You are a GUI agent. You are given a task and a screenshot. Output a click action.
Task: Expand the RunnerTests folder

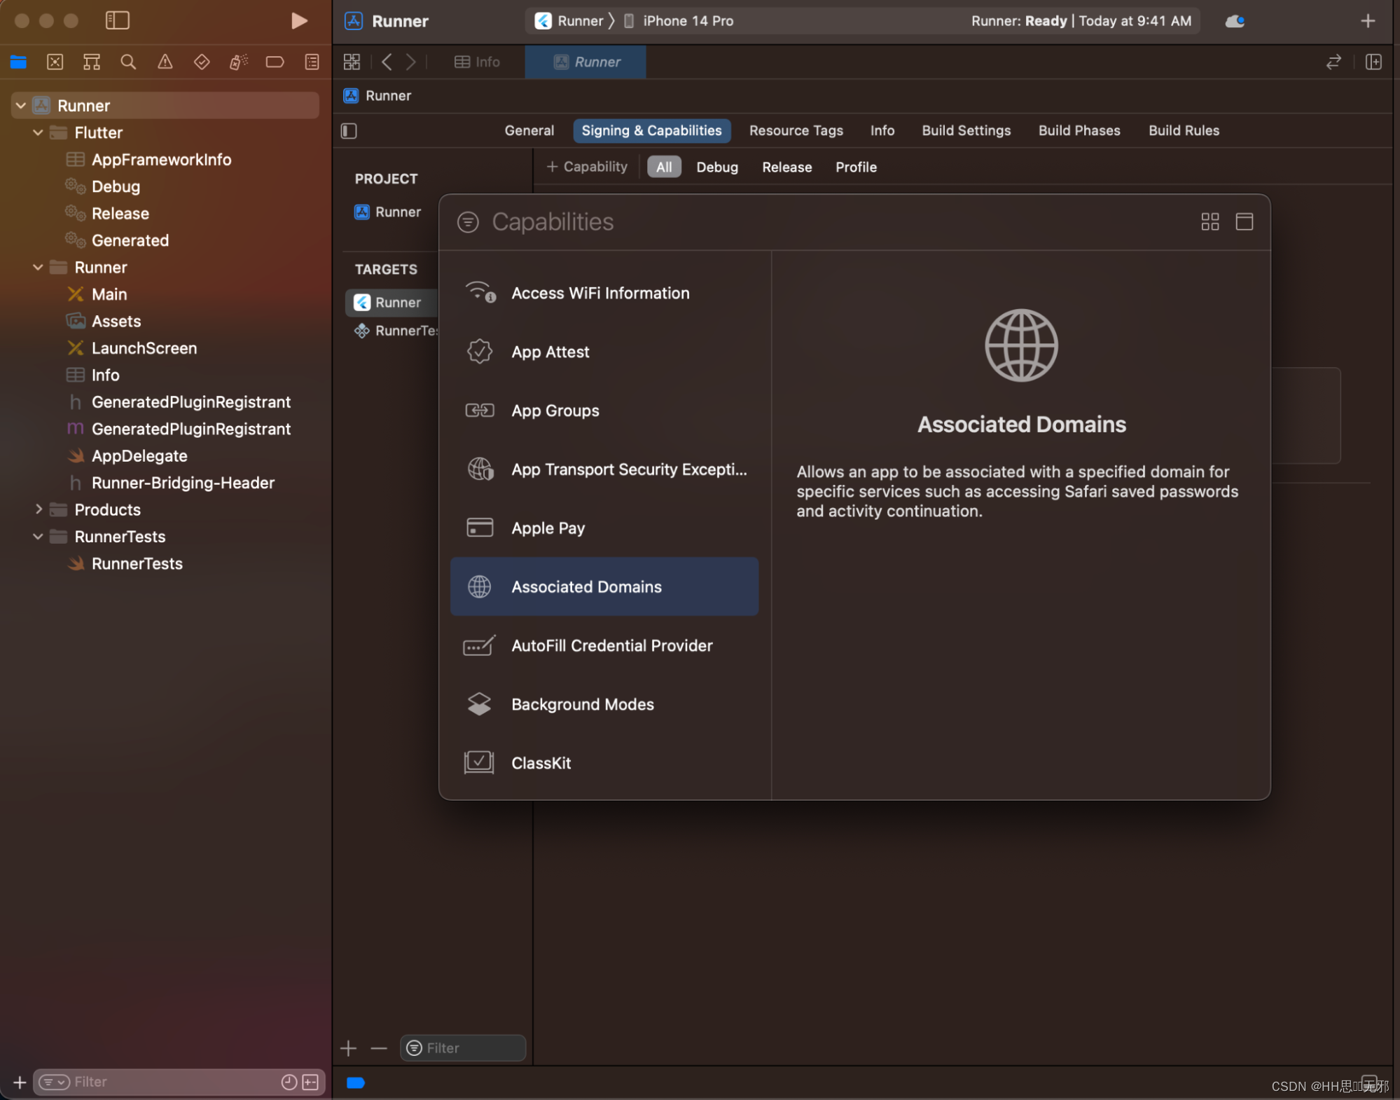coord(38,535)
